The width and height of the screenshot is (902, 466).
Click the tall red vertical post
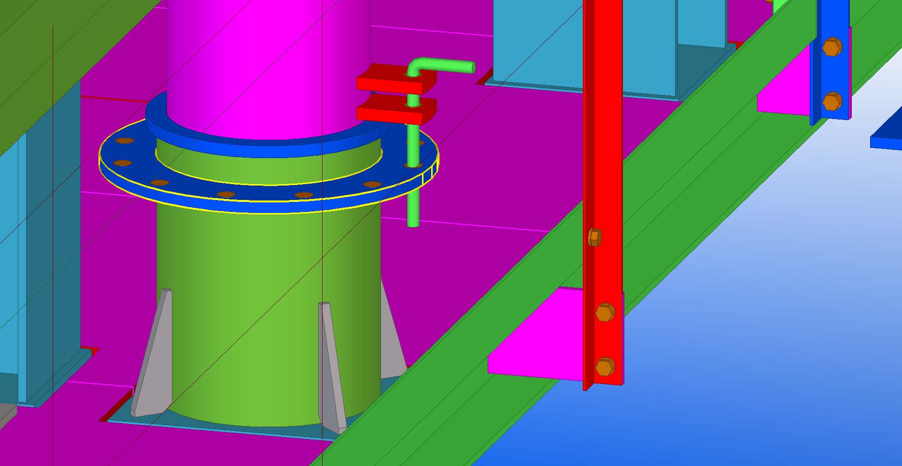click(604, 145)
